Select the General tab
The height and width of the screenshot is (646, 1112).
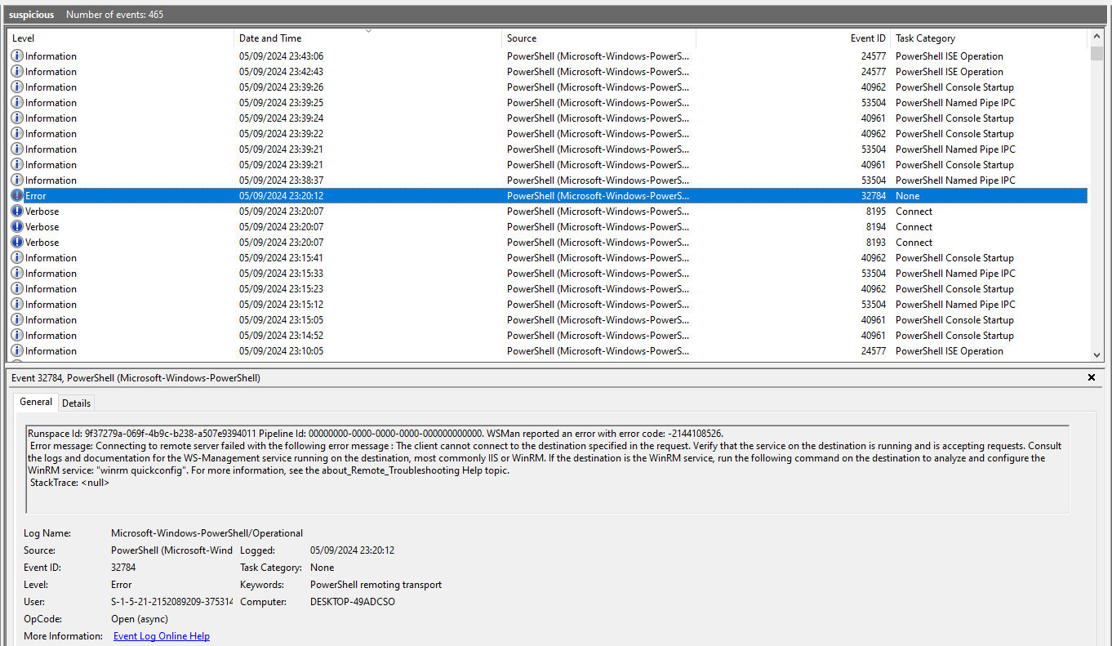point(36,403)
